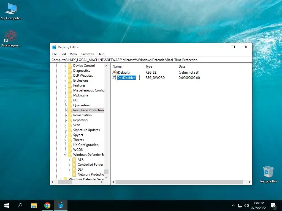Click the Windows Start button
This screenshot has width=282, height=211.
[7, 206]
